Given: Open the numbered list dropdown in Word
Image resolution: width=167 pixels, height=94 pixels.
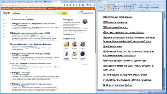Looking at the screenshot, I should coord(129,4).
